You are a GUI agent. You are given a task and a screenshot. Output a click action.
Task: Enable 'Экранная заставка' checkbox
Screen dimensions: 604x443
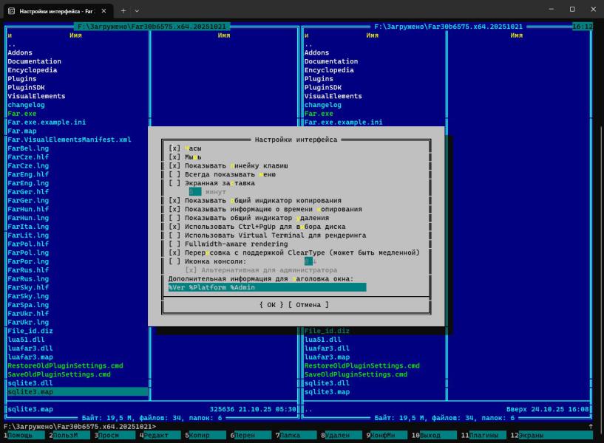pos(174,183)
